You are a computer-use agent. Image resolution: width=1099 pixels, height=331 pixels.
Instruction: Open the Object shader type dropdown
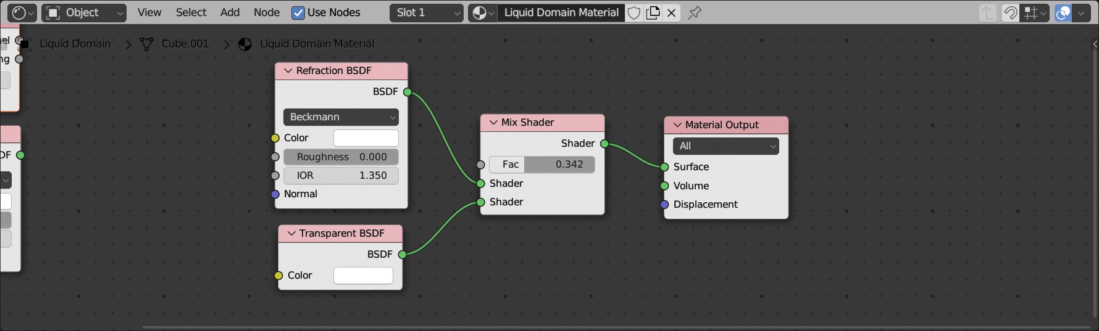pyautogui.click(x=84, y=12)
